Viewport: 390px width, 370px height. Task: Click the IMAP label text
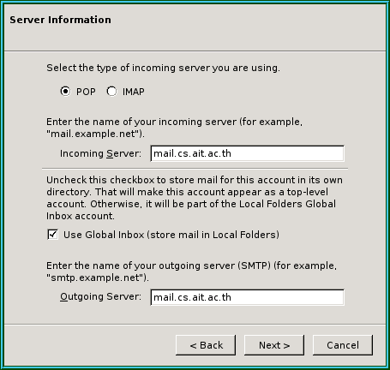[x=134, y=92]
